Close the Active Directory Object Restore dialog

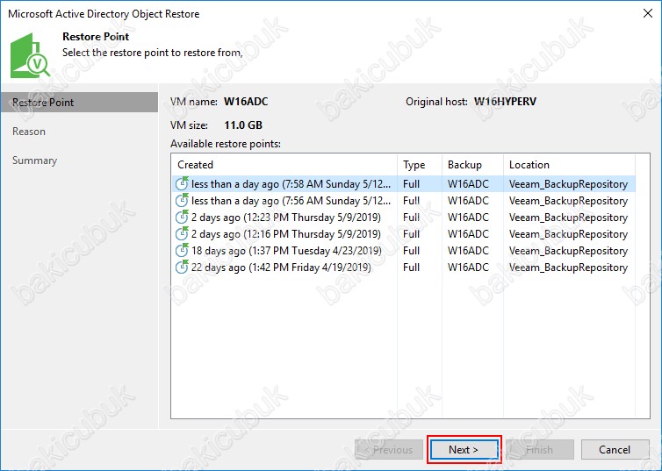pos(648,13)
